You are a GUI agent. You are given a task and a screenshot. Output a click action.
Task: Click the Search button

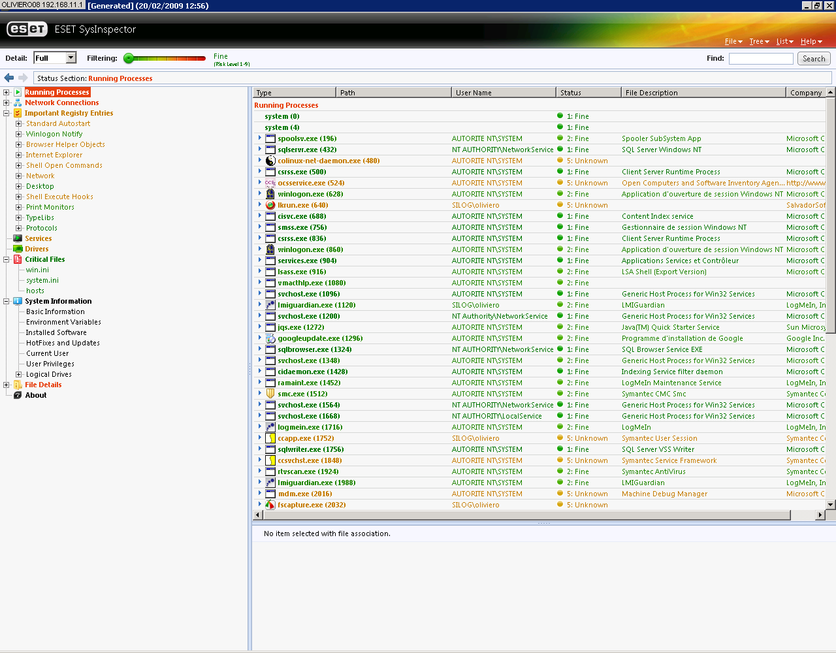[814, 59]
